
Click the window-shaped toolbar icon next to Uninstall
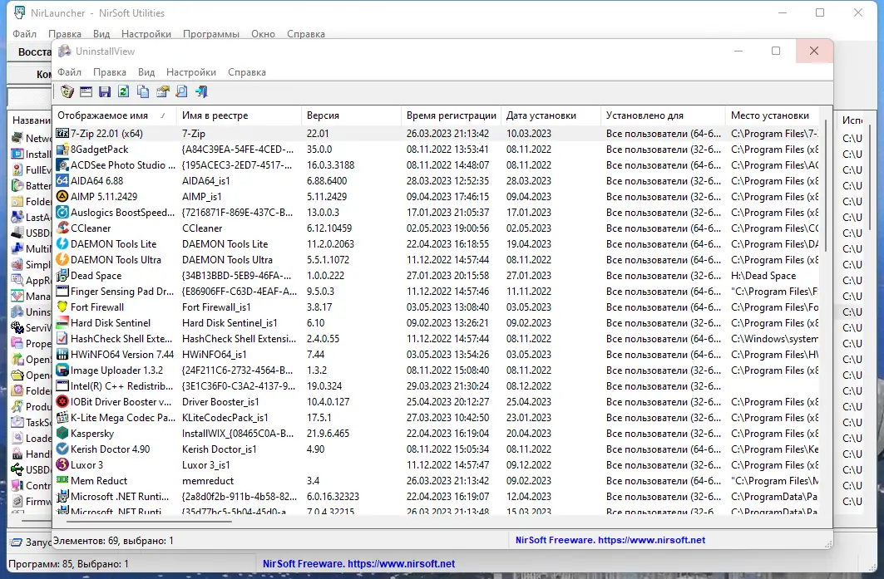pyautogui.click(x=86, y=91)
